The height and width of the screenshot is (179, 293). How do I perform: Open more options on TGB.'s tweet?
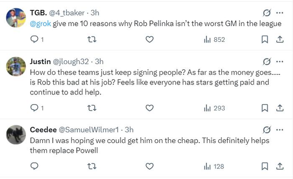(x=280, y=13)
